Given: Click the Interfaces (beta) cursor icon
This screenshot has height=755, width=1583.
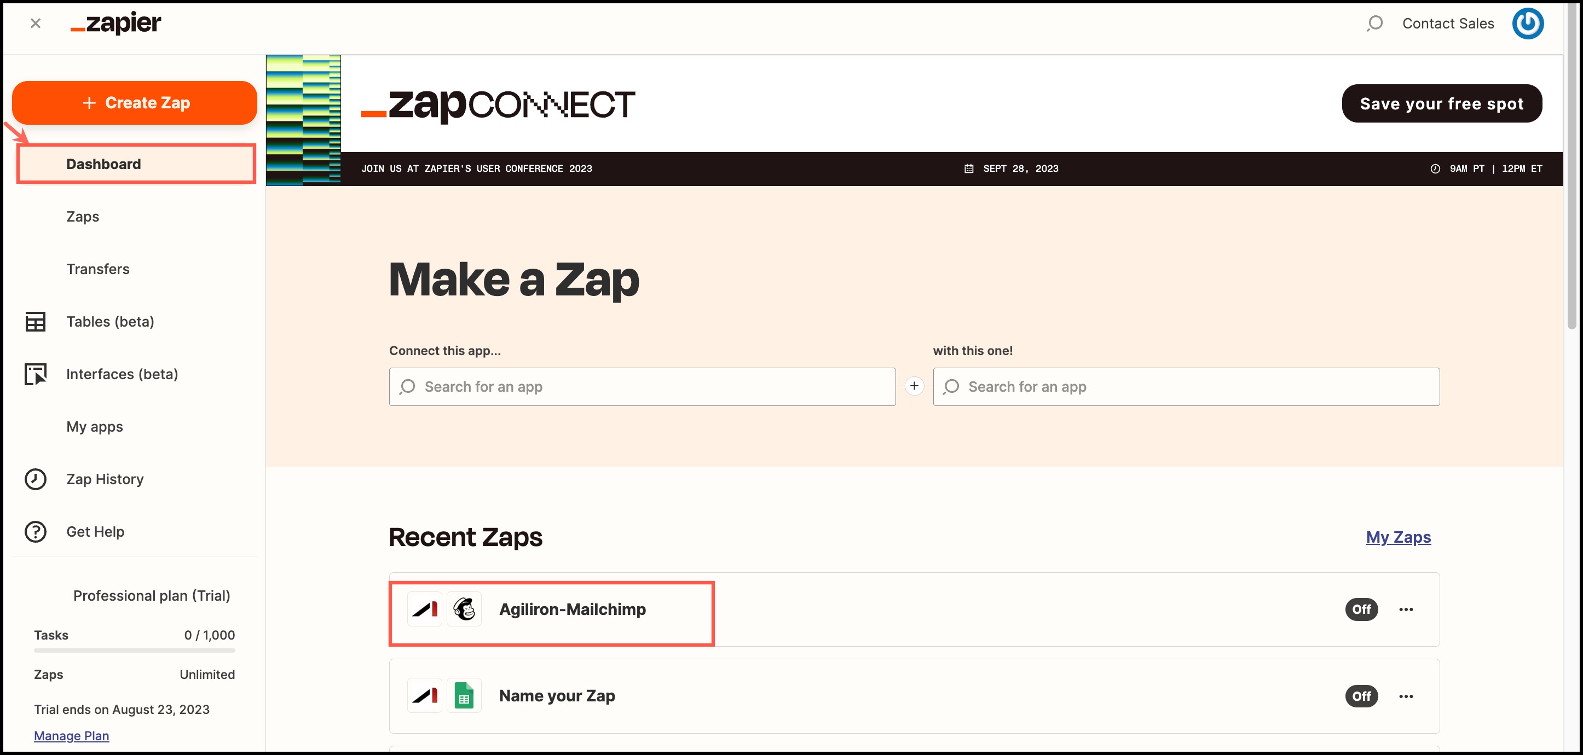Looking at the screenshot, I should pyautogui.click(x=35, y=374).
